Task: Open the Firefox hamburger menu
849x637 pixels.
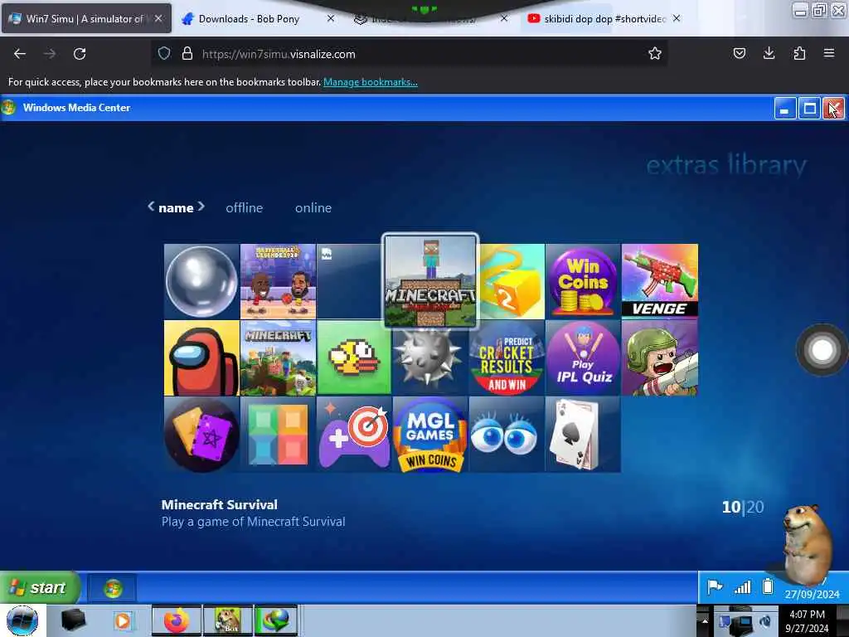Action: pos(829,53)
